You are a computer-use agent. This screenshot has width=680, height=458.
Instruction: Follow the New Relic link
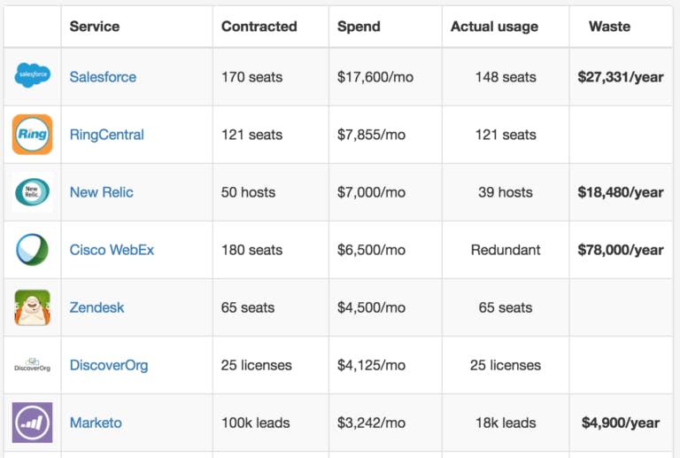pyautogui.click(x=101, y=192)
